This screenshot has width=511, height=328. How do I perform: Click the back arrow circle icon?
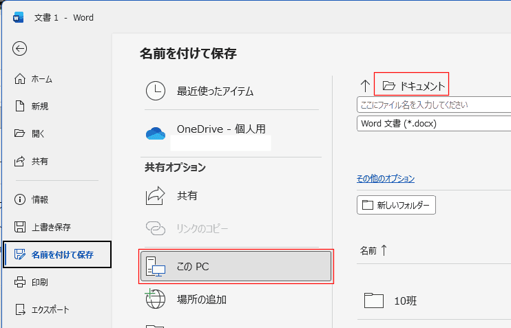(21, 48)
